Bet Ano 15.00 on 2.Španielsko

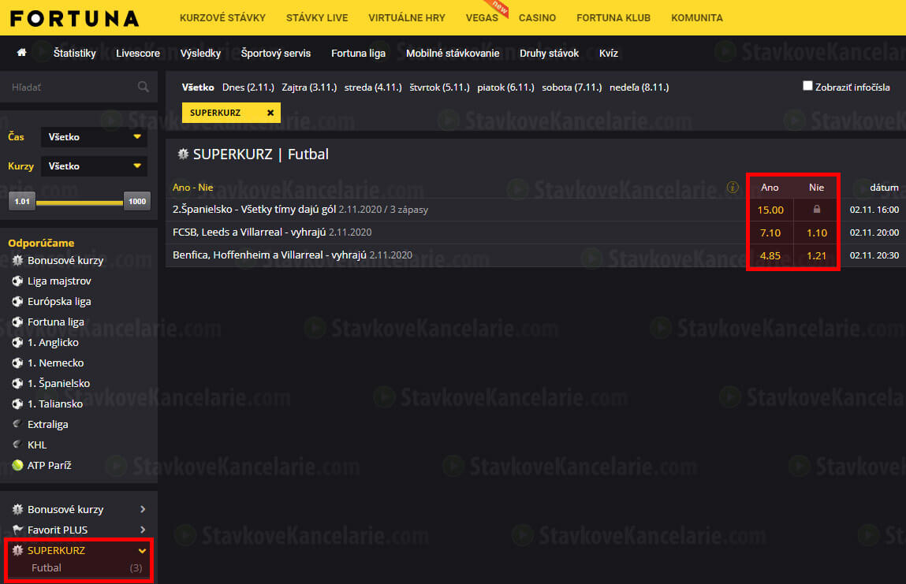(x=770, y=210)
